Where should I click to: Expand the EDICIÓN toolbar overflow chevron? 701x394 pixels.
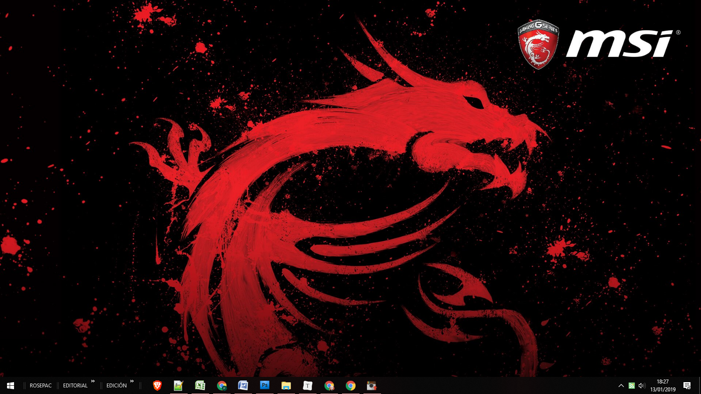[x=132, y=381]
